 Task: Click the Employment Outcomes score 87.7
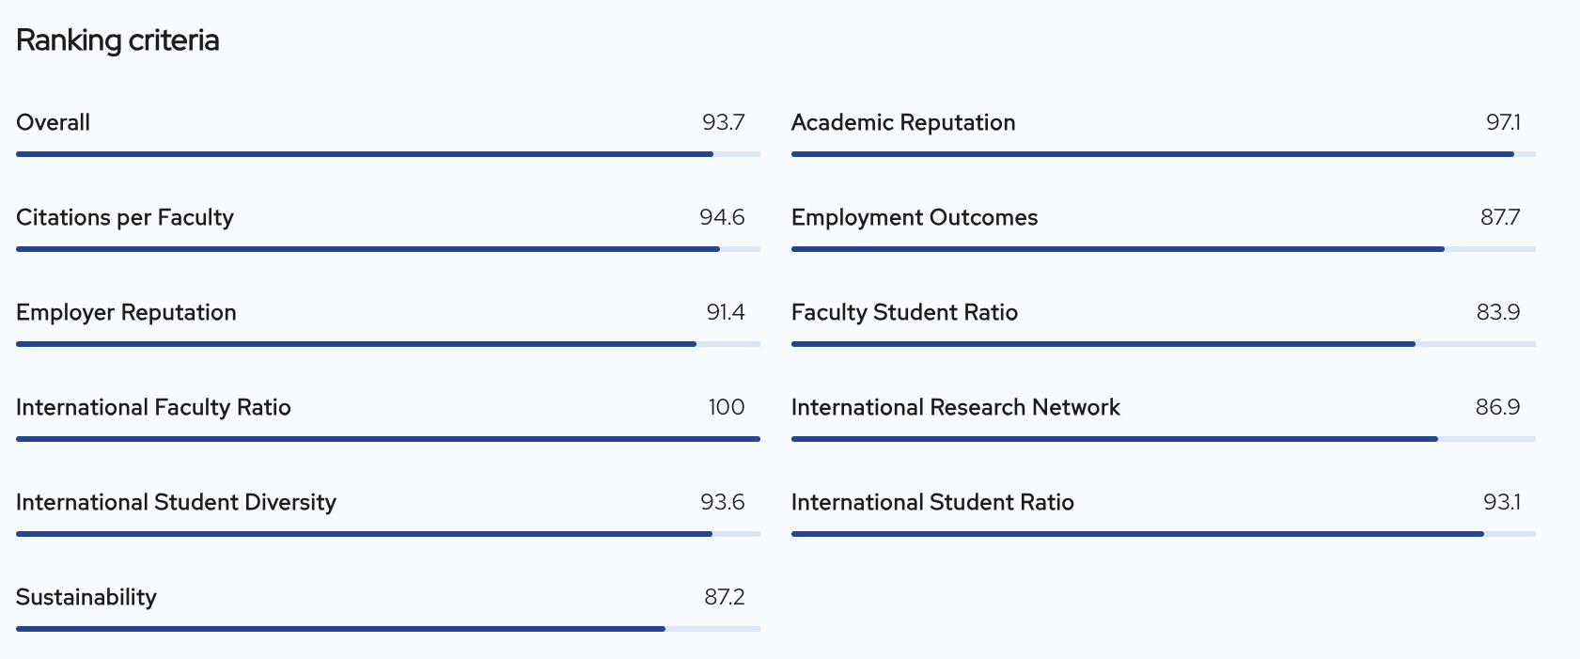[x=1500, y=217]
